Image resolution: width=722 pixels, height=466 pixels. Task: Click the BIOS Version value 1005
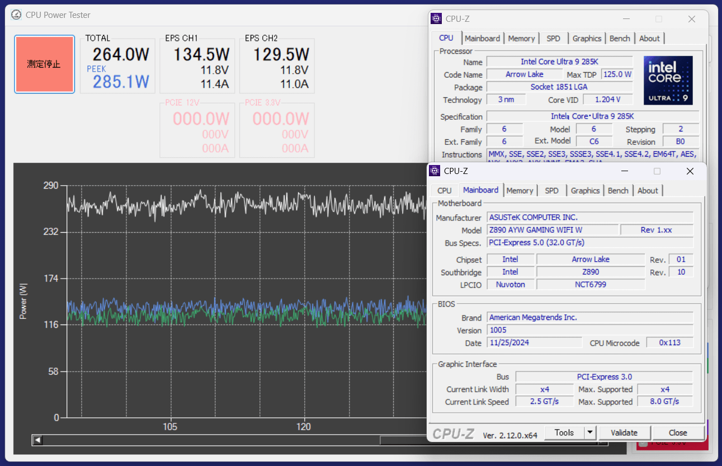point(590,330)
